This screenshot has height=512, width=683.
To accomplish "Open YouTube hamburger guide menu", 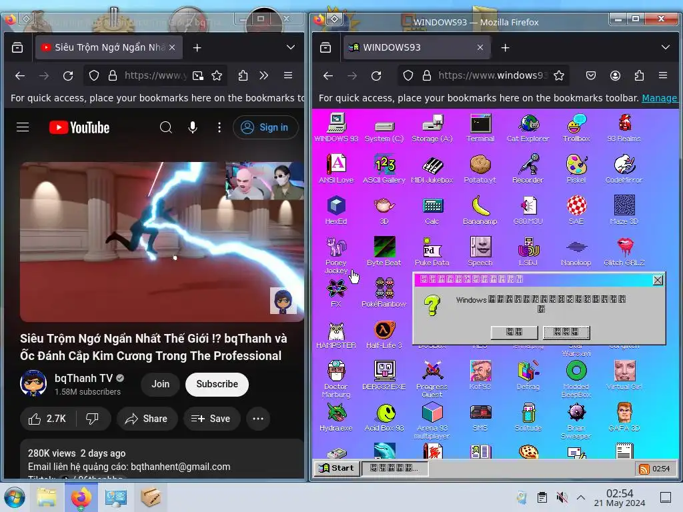I will coord(23,127).
